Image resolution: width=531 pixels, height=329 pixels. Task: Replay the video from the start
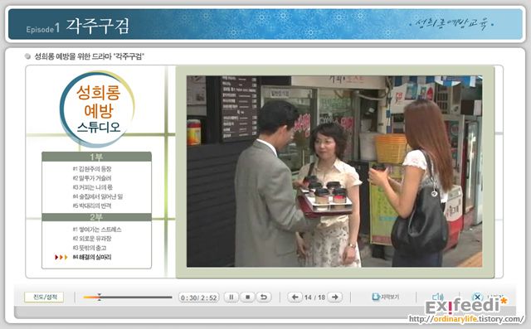pyautogui.click(x=264, y=298)
